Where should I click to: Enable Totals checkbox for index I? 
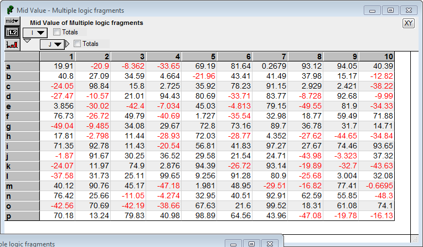pyautogui.click(x=56, y=32)
